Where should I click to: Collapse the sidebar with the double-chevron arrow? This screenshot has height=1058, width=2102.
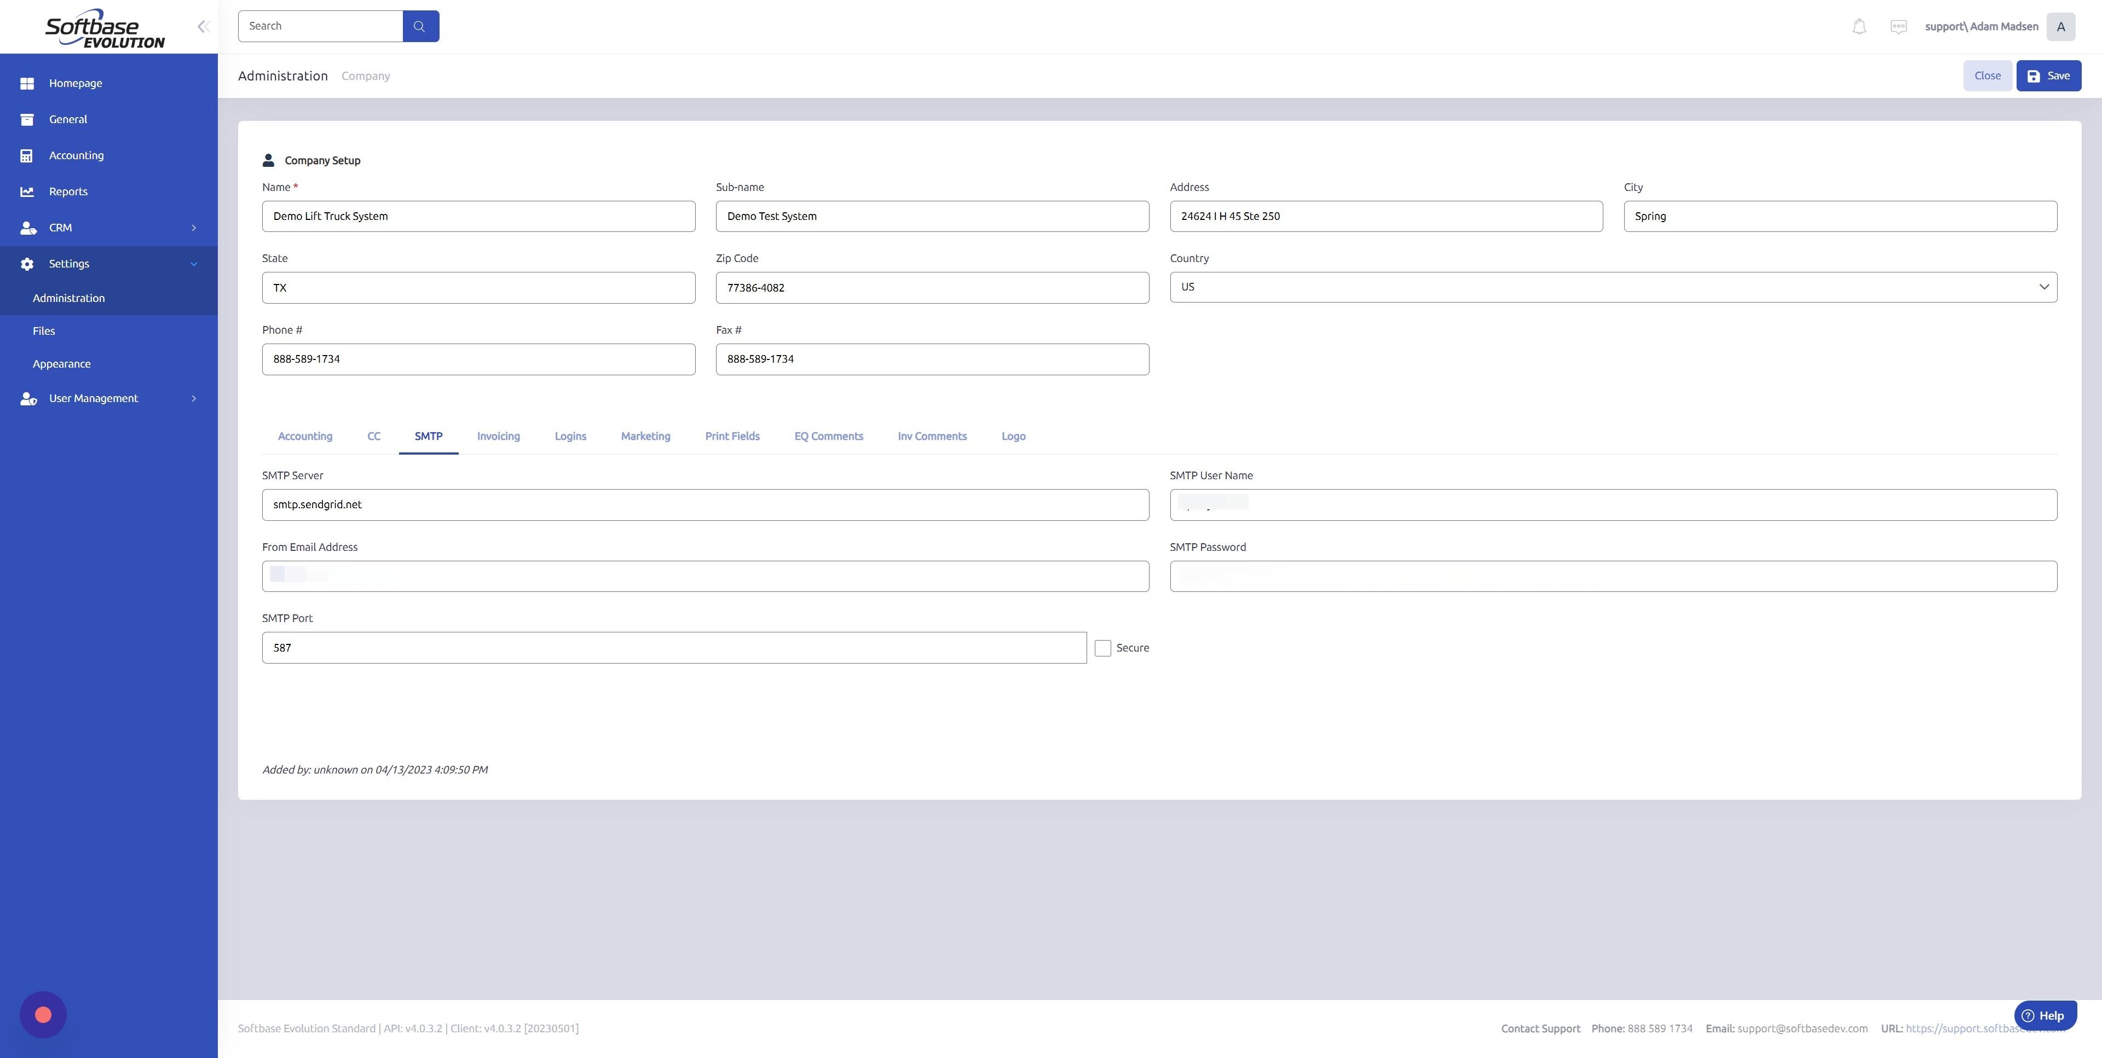coord(203,26)
